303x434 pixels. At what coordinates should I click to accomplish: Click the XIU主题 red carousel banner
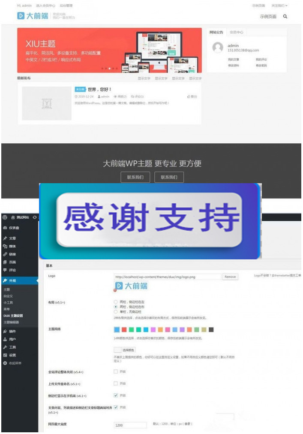(110, 50)
